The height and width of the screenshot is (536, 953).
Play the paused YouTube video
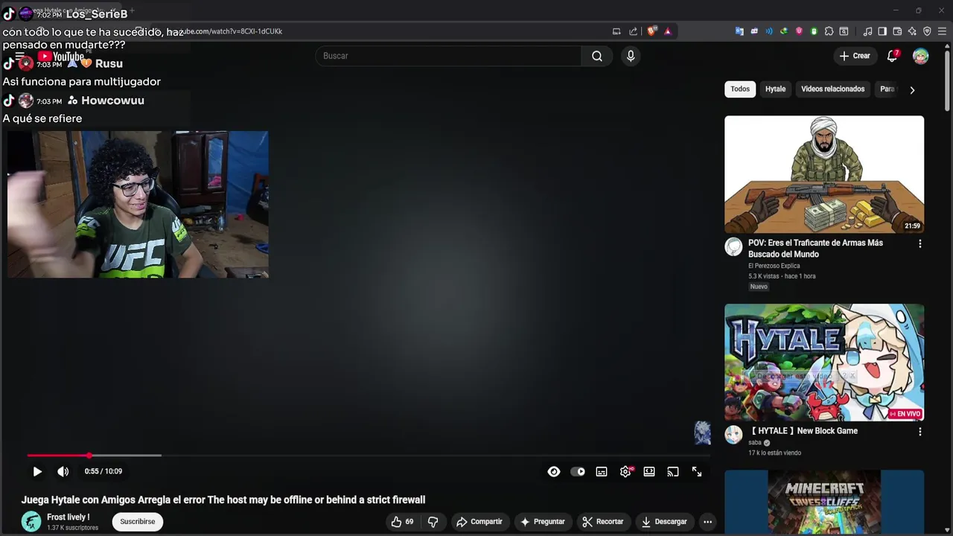[x=37, y=471]
